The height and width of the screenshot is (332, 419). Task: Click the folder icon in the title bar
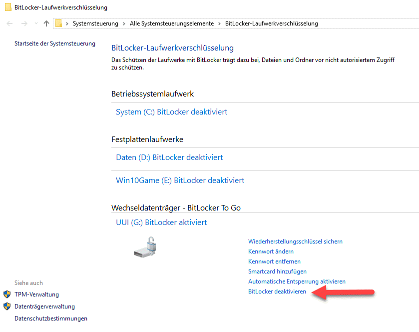tap(8, 7)
